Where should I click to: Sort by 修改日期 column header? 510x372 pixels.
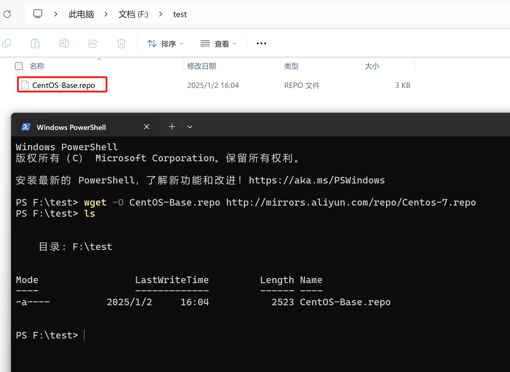tap(202, 66)
